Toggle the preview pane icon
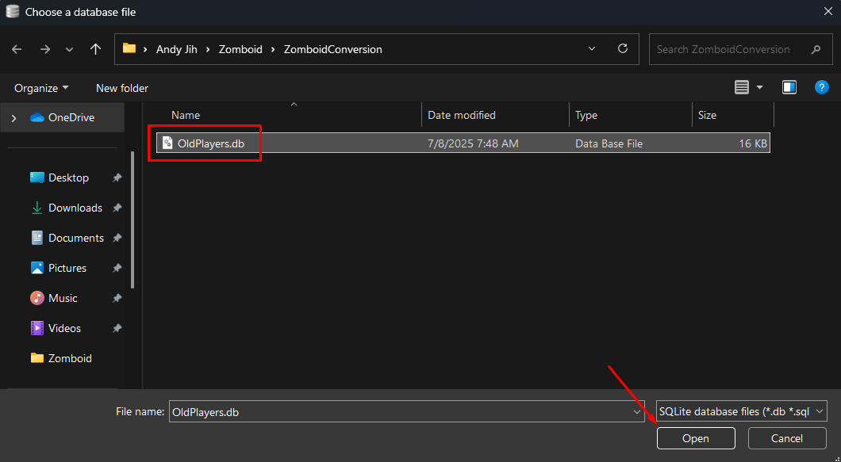Image resolution: width=841 pixels, height=462 pixels. point(789,87)
